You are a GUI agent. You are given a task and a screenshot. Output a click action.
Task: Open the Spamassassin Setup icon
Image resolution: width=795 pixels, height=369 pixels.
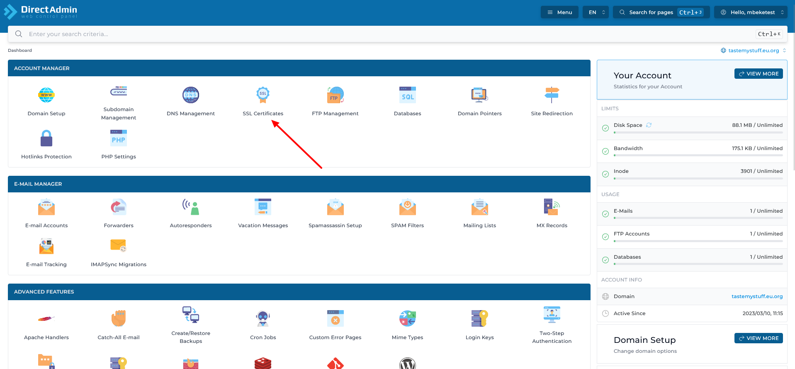click(x=335, y=207)
